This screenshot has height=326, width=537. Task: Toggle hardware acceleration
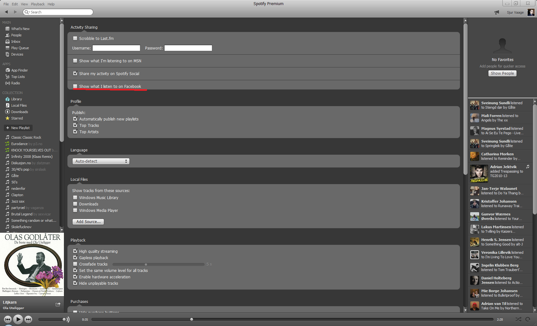coord(75,277)
